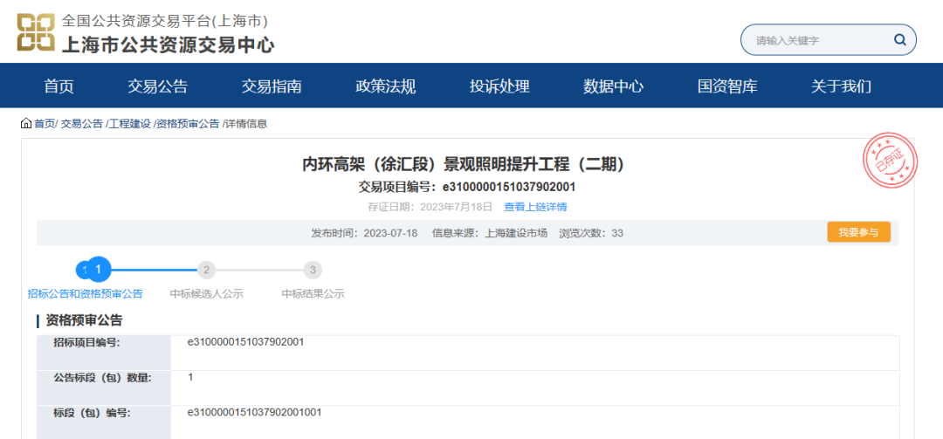The image size is (943, 439).
Task: Click the 上海市公共资源交易中心 title text
Action: (168, 44)
